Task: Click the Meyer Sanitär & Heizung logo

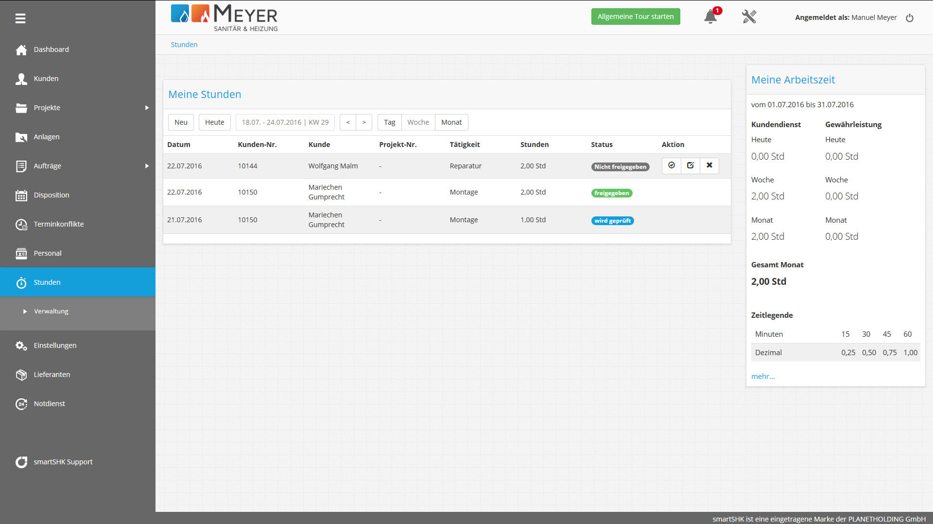Action: click(224, 18)
